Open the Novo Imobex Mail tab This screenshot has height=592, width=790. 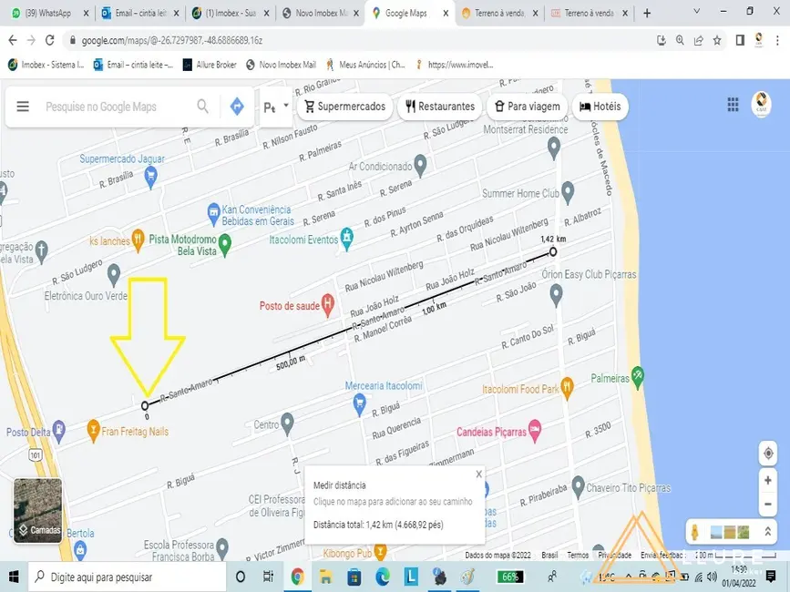point(314,13)
